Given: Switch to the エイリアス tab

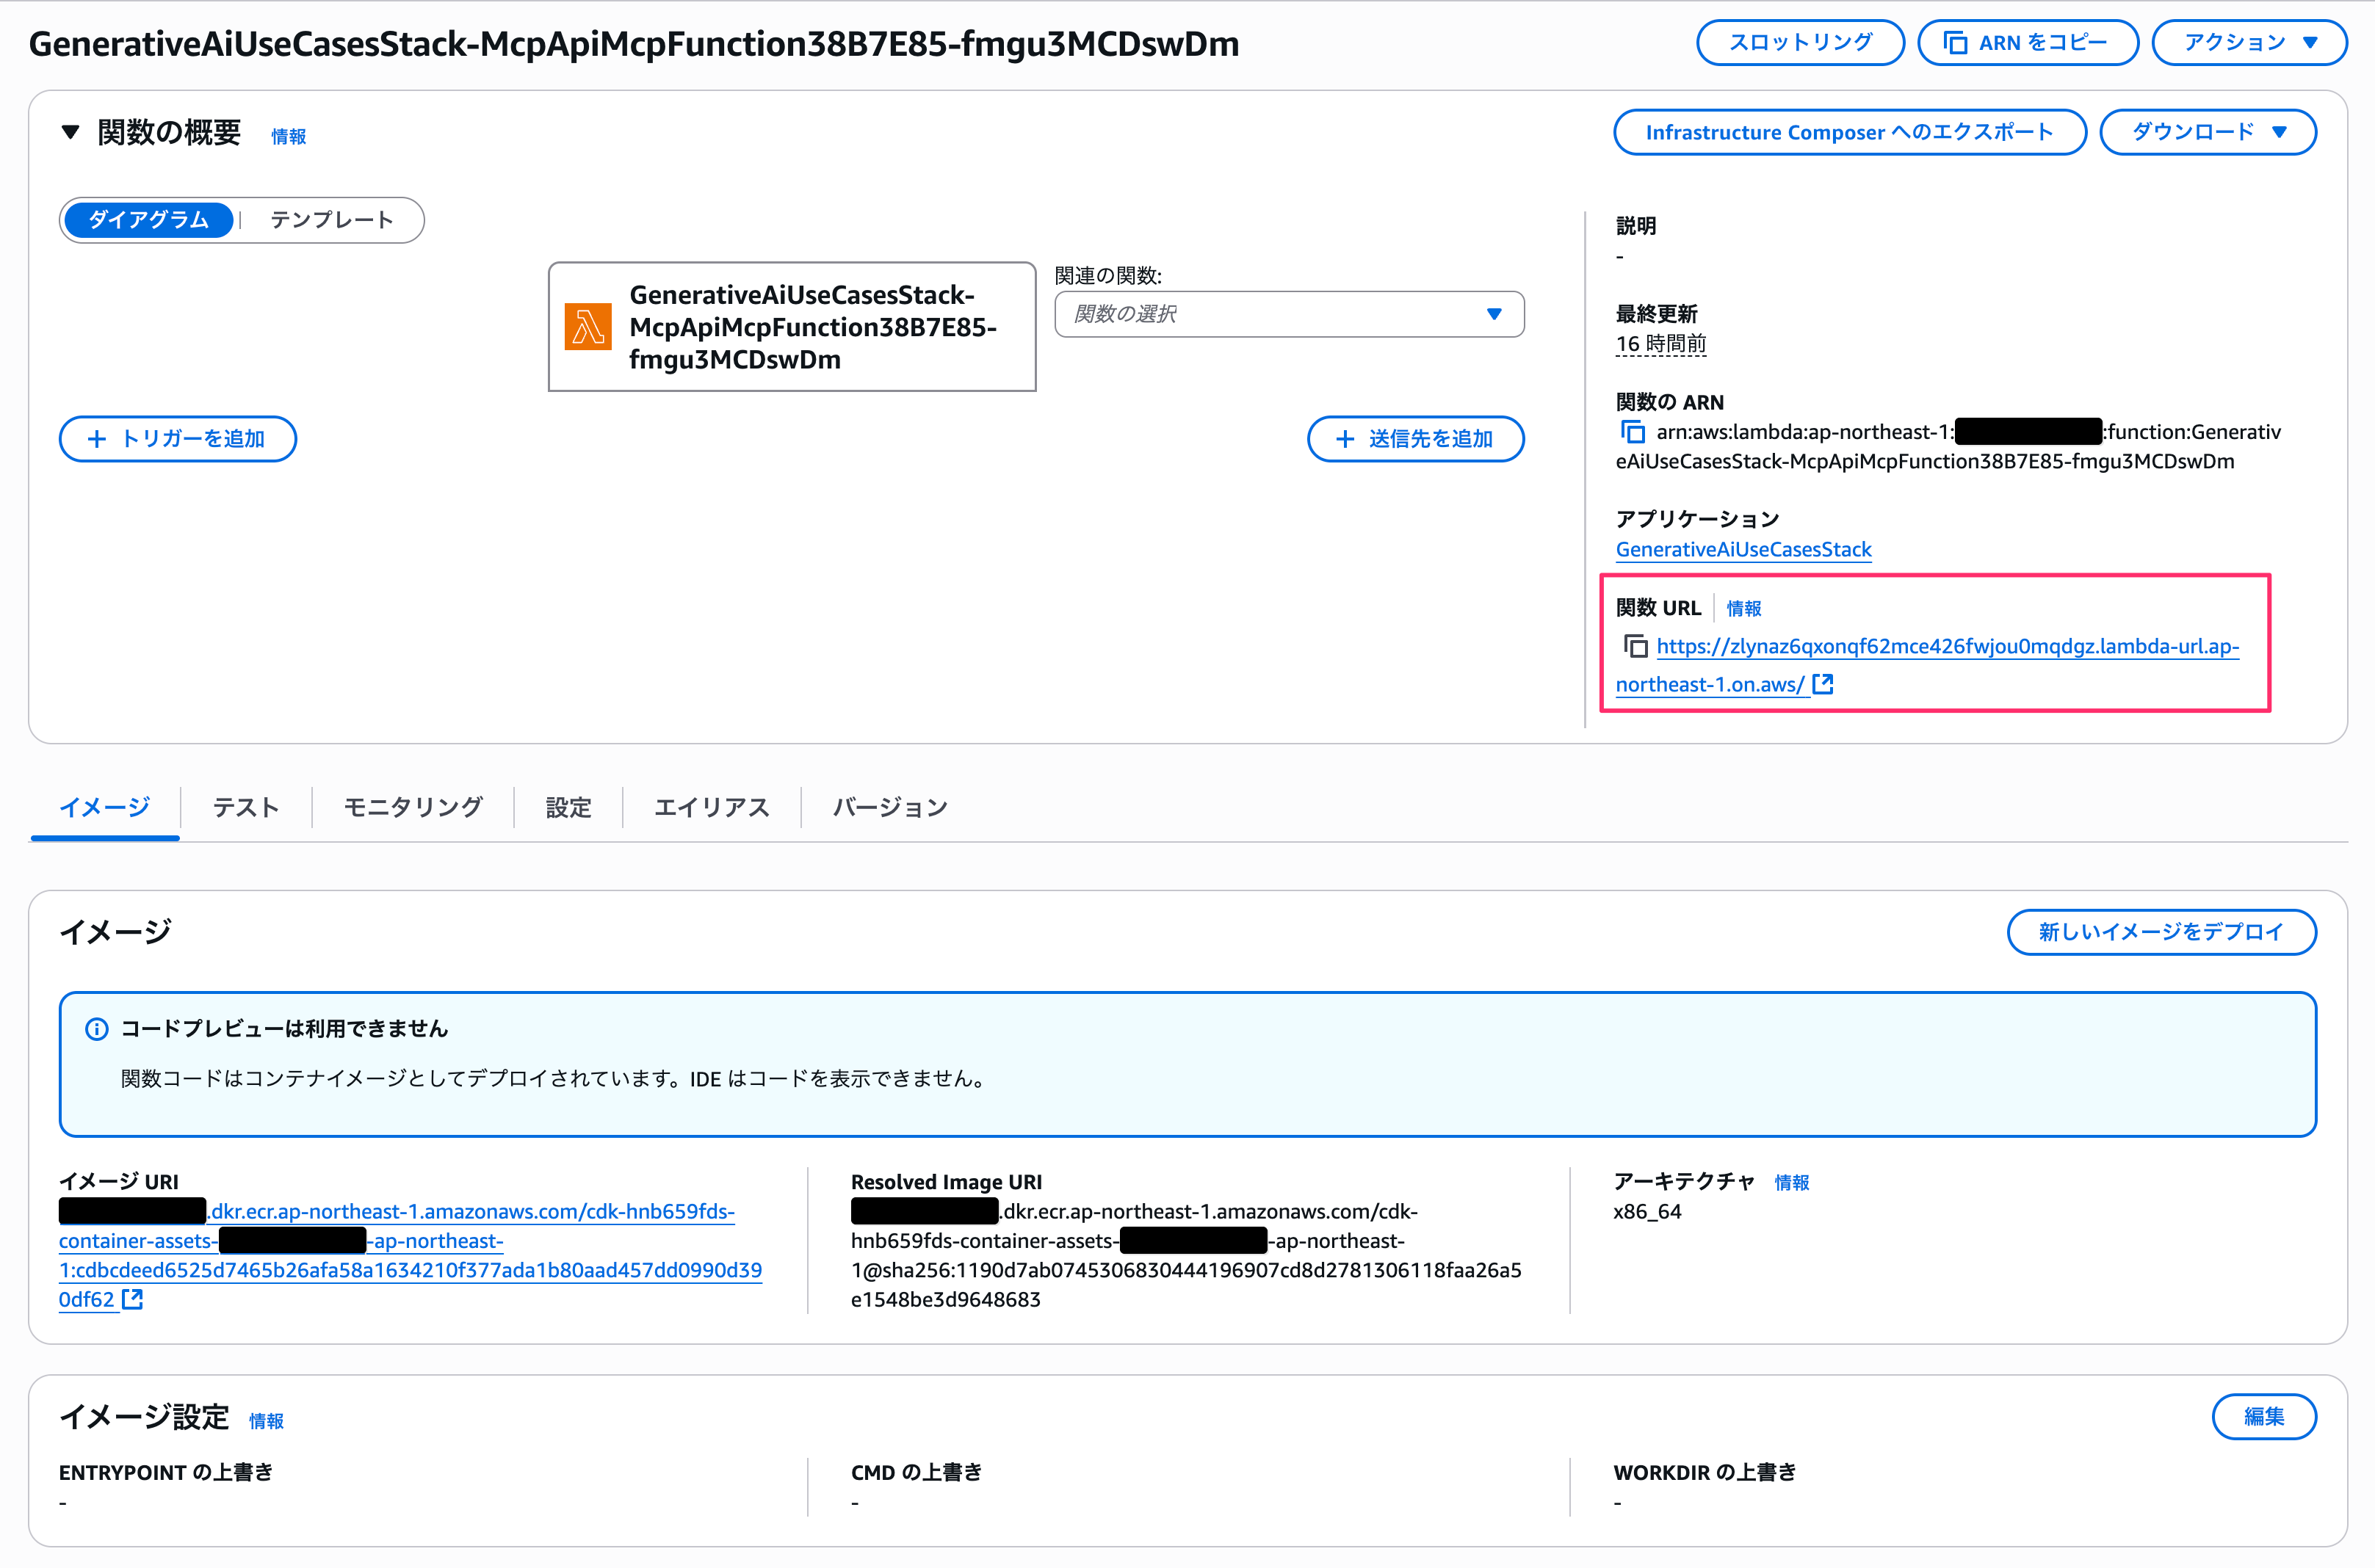Looking at the screenshot, I should [x=712, y=807].
